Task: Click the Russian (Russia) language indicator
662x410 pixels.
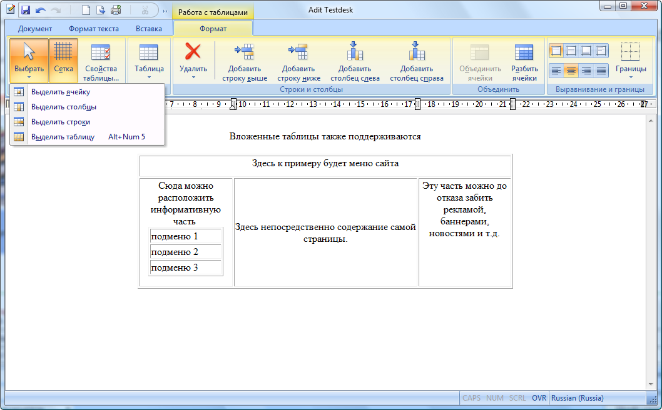Action: pyautogui.click(x=577, y=397)
